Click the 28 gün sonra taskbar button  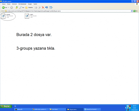click(75, 110)
